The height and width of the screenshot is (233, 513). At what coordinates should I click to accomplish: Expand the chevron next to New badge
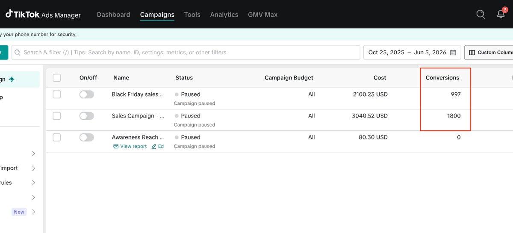(x=34, y=212)
